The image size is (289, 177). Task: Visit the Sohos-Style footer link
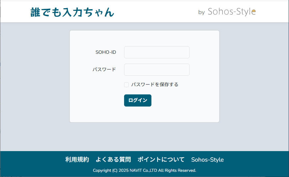[207, 160]
